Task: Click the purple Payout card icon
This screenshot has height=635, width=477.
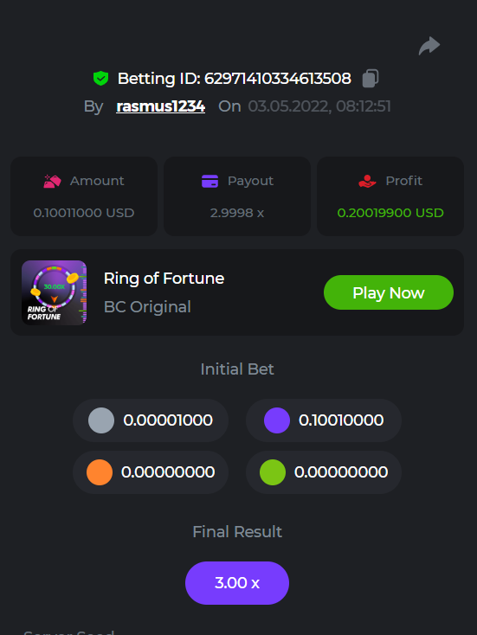Action: (x=209, y=181)
